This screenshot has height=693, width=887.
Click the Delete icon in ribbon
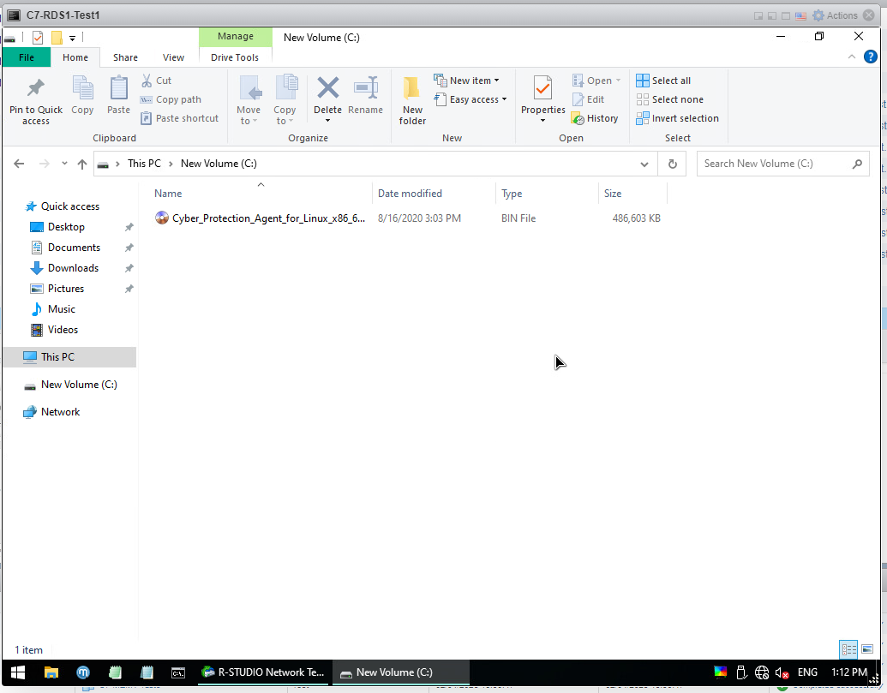point(327,89)
